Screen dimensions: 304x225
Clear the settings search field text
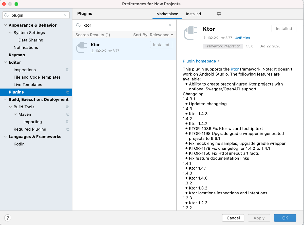(x=65, y=15)
